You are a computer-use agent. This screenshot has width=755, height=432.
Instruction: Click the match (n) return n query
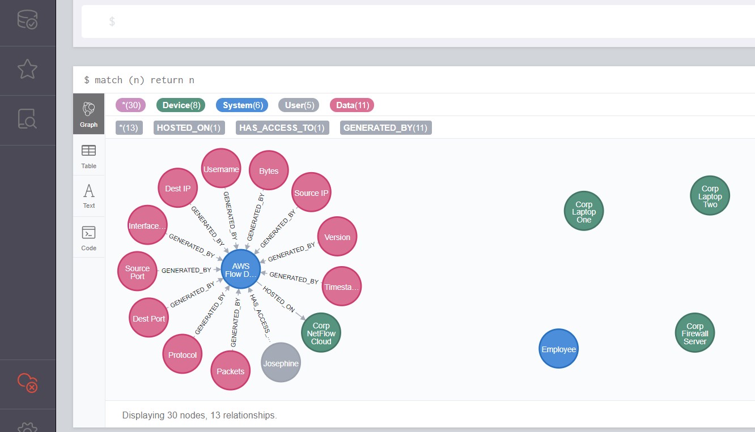(139, 80)
